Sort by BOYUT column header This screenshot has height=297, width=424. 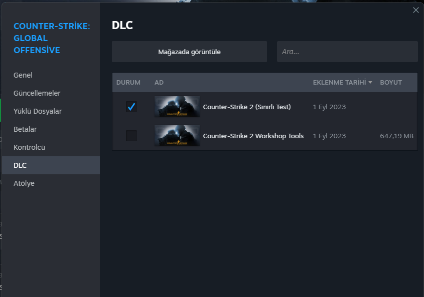[391, 82]
